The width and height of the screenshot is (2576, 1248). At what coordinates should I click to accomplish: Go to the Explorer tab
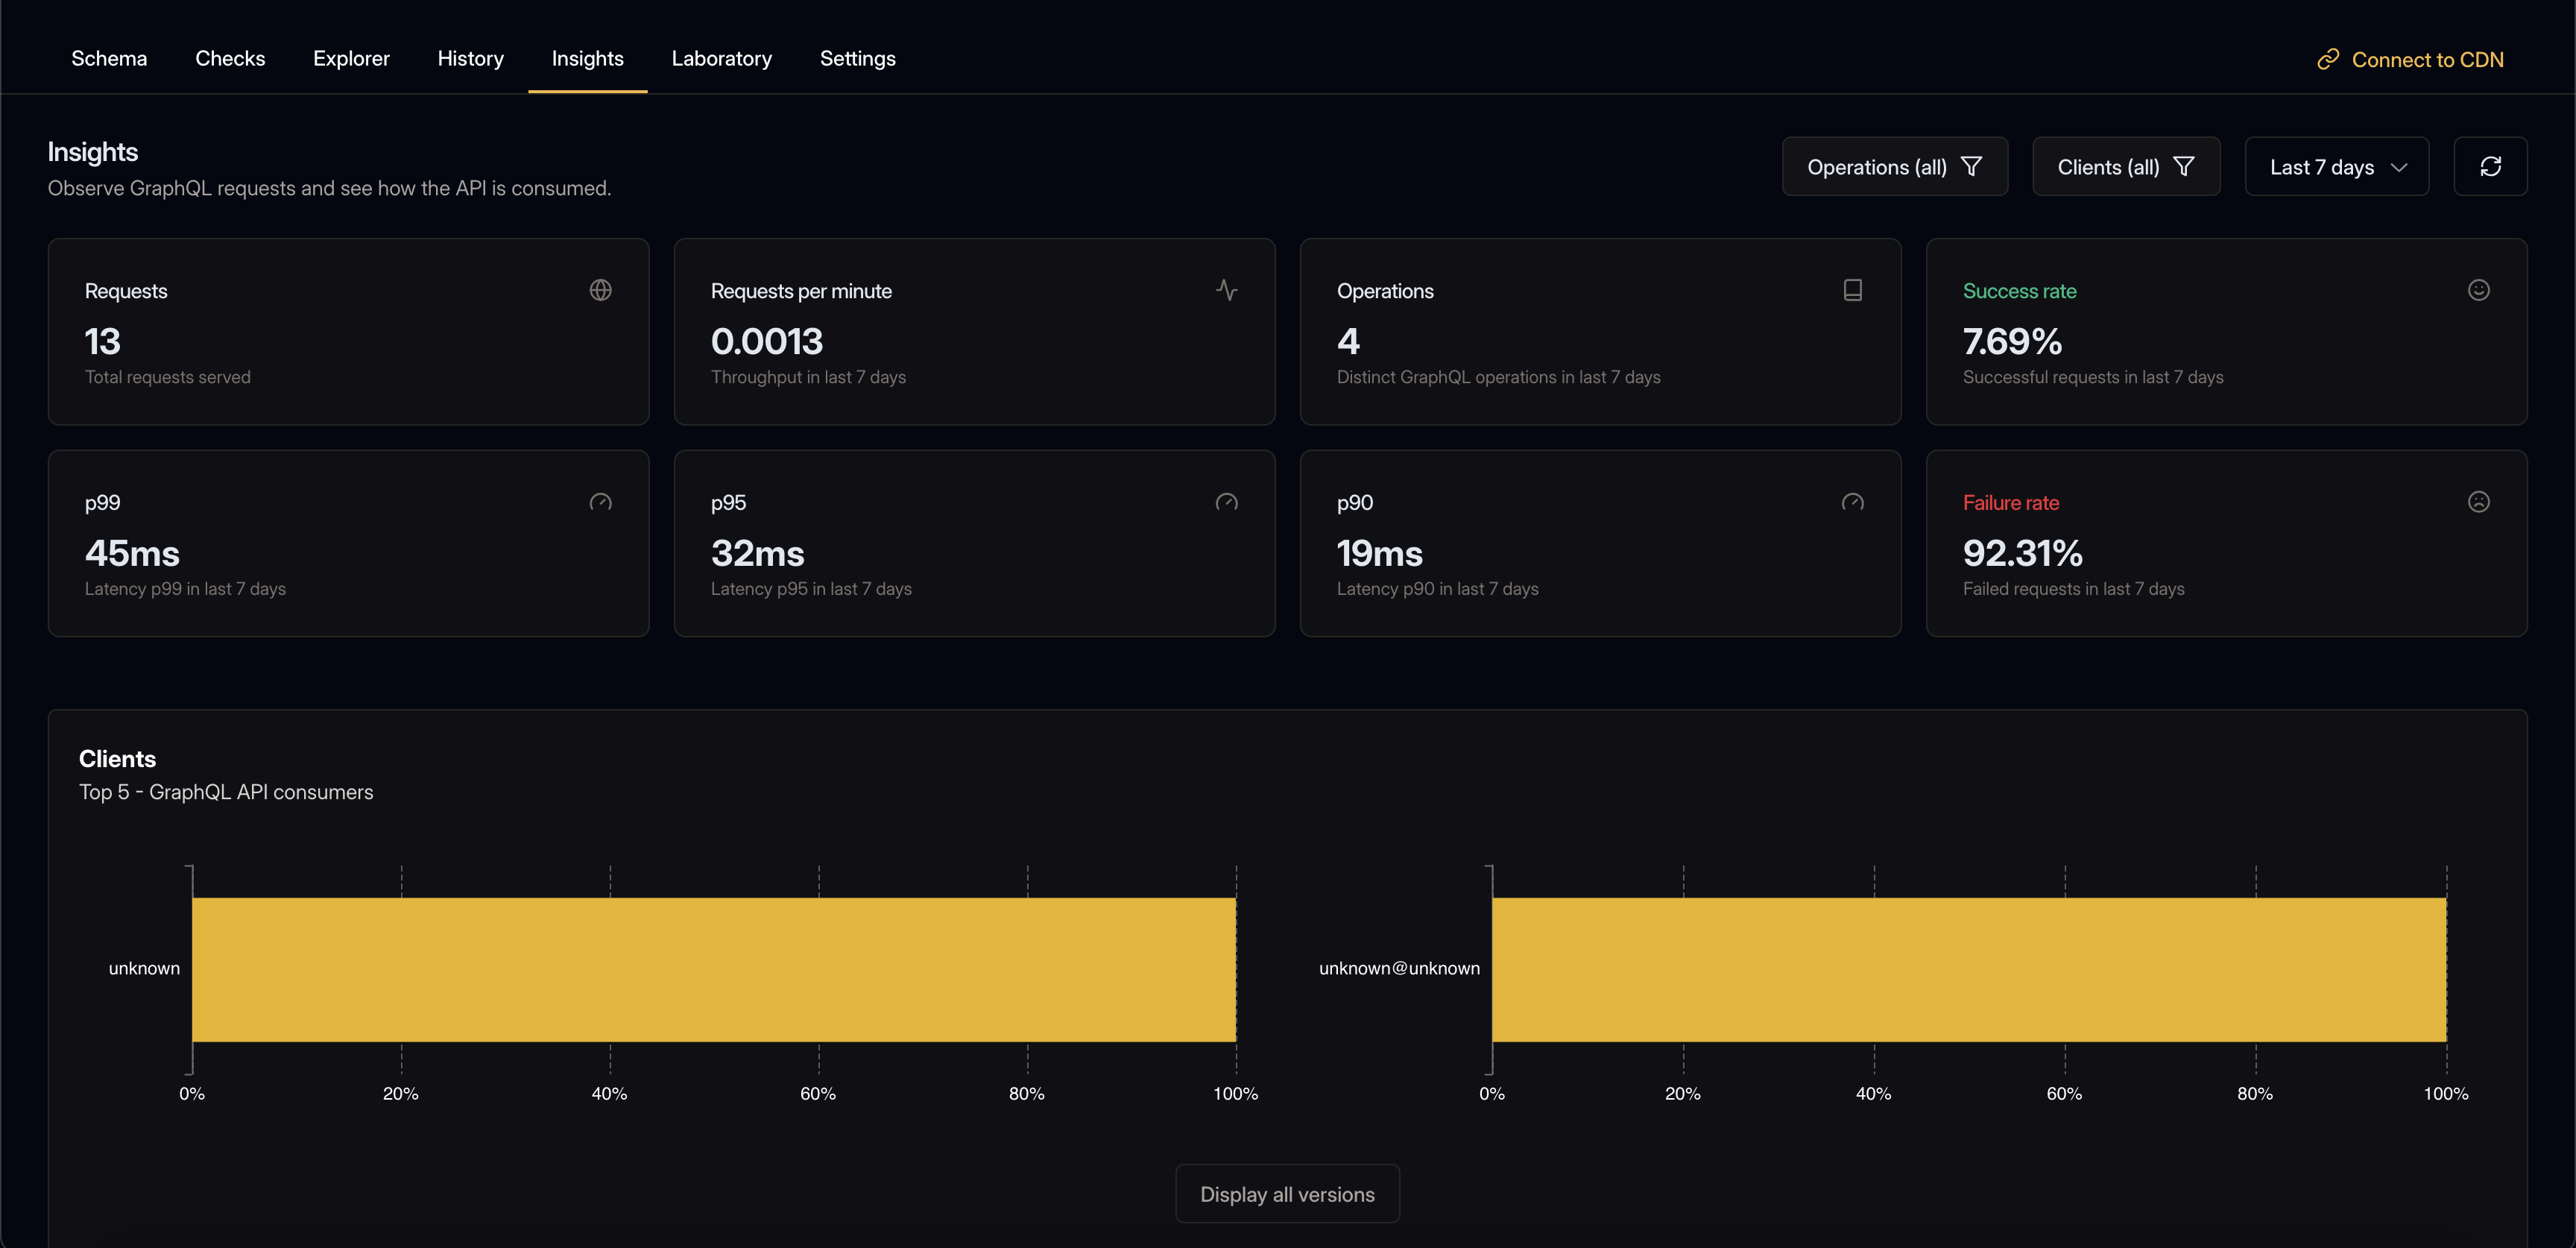(x=351, y=58)
